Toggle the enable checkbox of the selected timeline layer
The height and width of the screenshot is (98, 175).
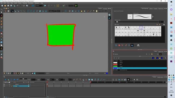[x=4, y=86]
